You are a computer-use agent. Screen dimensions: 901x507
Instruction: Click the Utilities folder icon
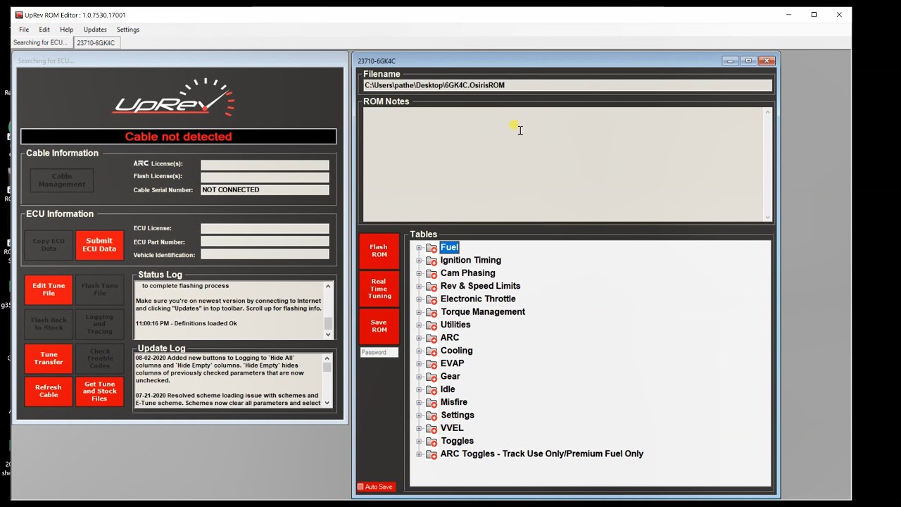431,325
